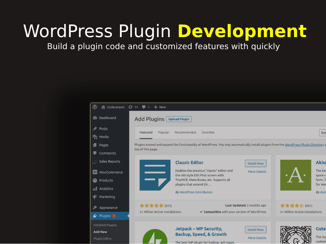Open the Marketing menu item

[x=107, y=197]
